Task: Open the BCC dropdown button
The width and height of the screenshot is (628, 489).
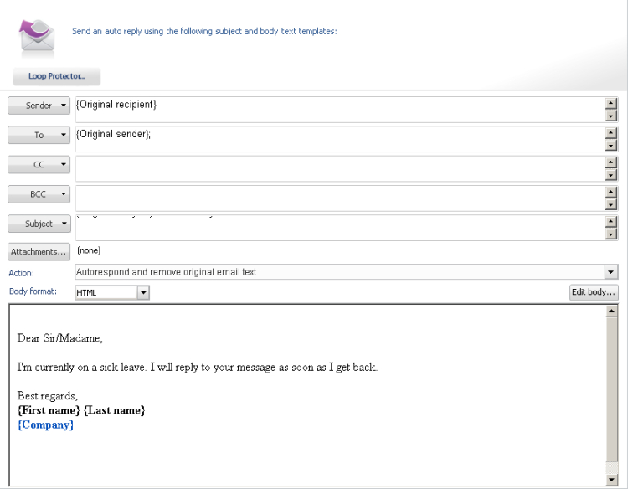Action: 39,194
